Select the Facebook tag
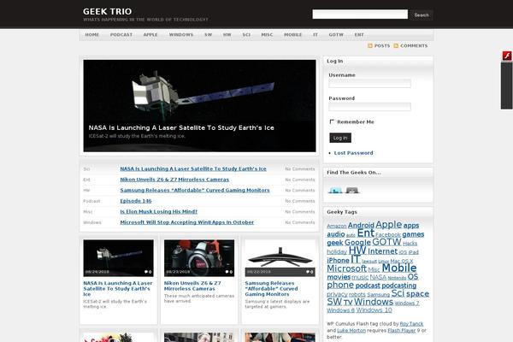This screenshot has width=513, height=342. [x=387, y=235]
